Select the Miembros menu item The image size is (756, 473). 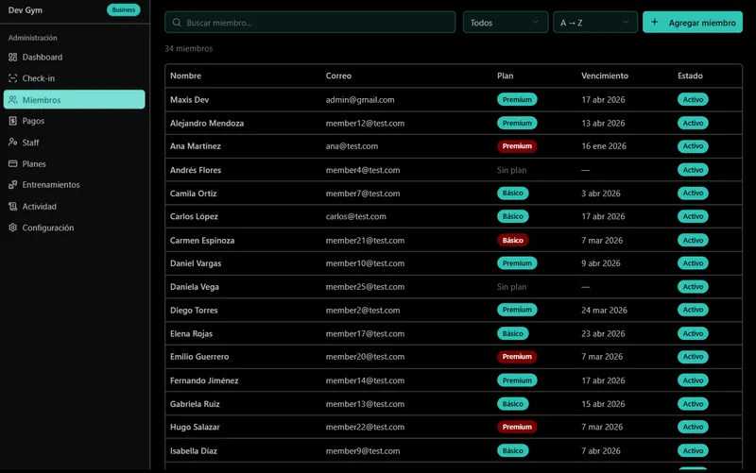coord(74,100)
